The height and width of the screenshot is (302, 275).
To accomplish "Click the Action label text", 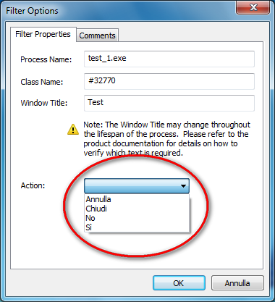I will tap(33, 185).
